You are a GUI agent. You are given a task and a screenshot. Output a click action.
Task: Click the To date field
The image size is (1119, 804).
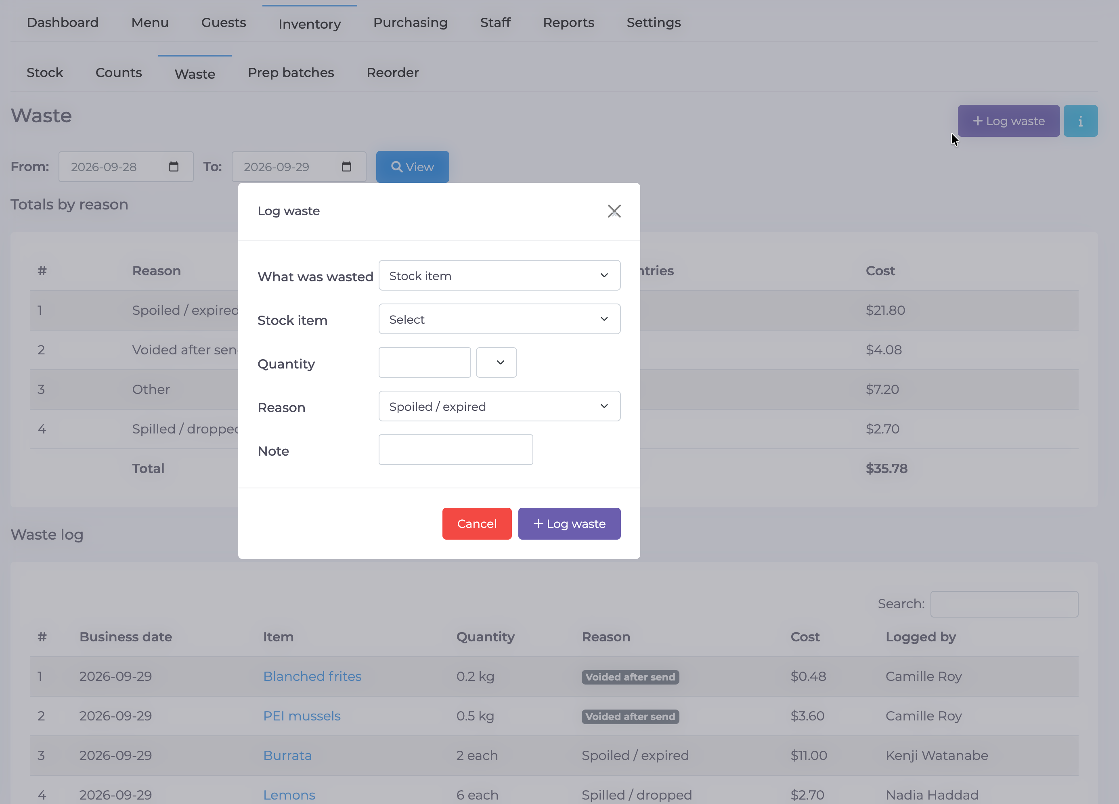click(299, 167)
